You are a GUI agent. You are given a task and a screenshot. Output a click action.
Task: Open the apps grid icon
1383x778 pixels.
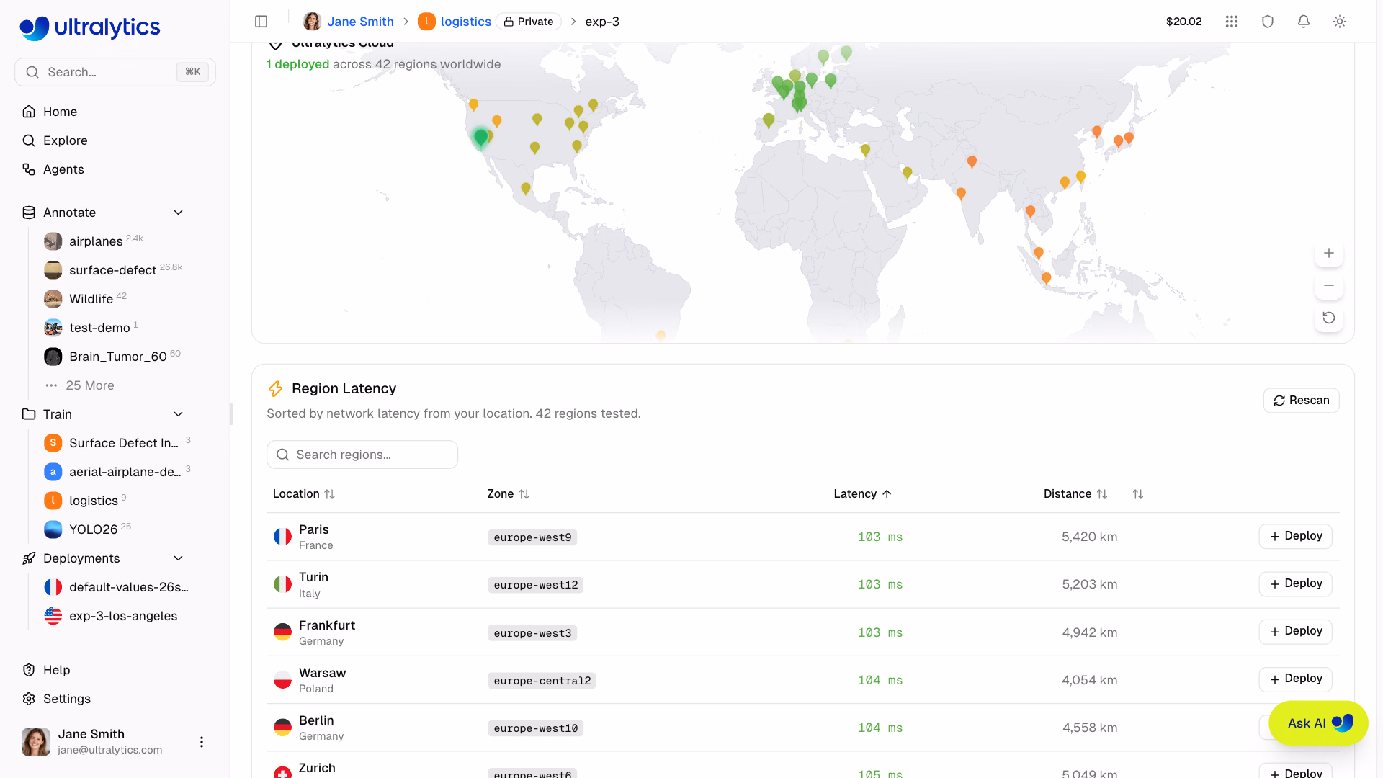[x=1232, y=22]
